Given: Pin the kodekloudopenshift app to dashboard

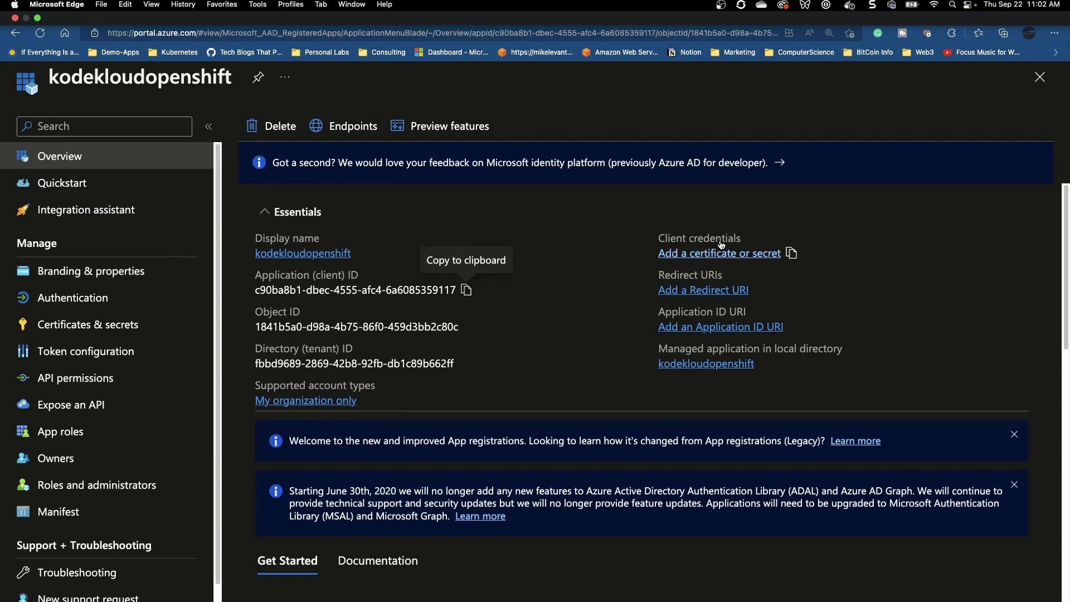Looking at the screenshot, I should pyautogui.click(x=257, y=77).
